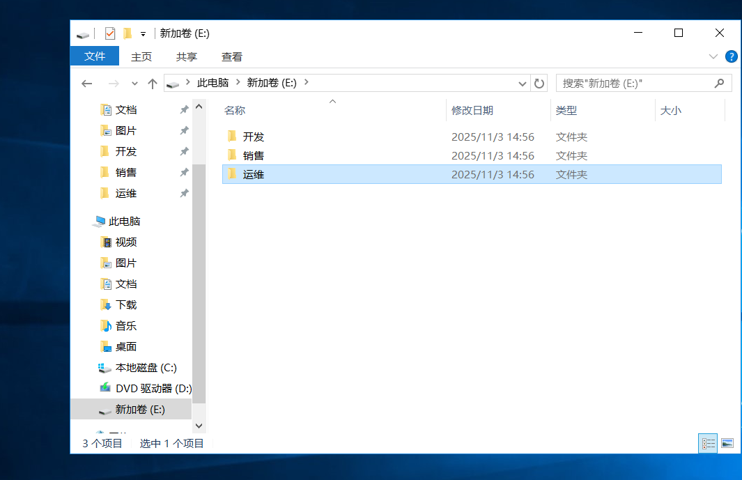
Task: Open 桌面 in the navigation pane
Action: point(126,346)
